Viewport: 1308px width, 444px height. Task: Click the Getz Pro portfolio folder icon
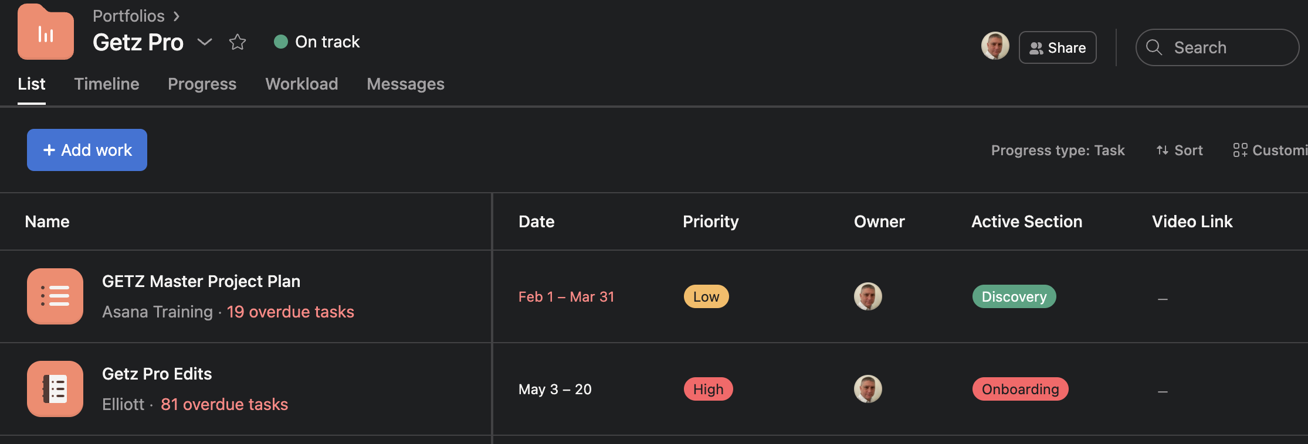(x=45, y=32)
